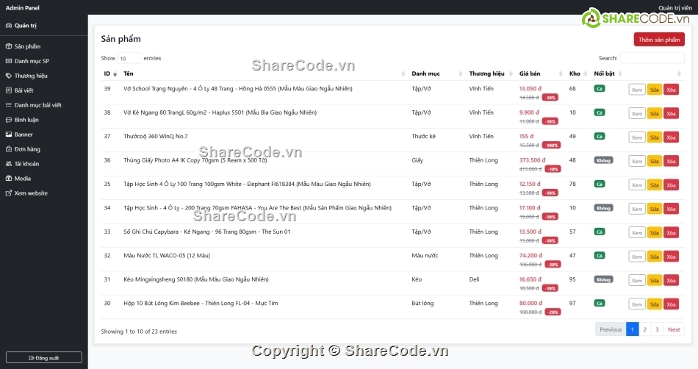
Task: Sort table by Thương hiệu column
Action: [x=491, y=74]
